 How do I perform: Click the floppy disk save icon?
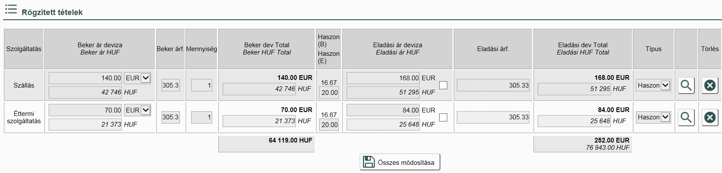tap(369, 162)
